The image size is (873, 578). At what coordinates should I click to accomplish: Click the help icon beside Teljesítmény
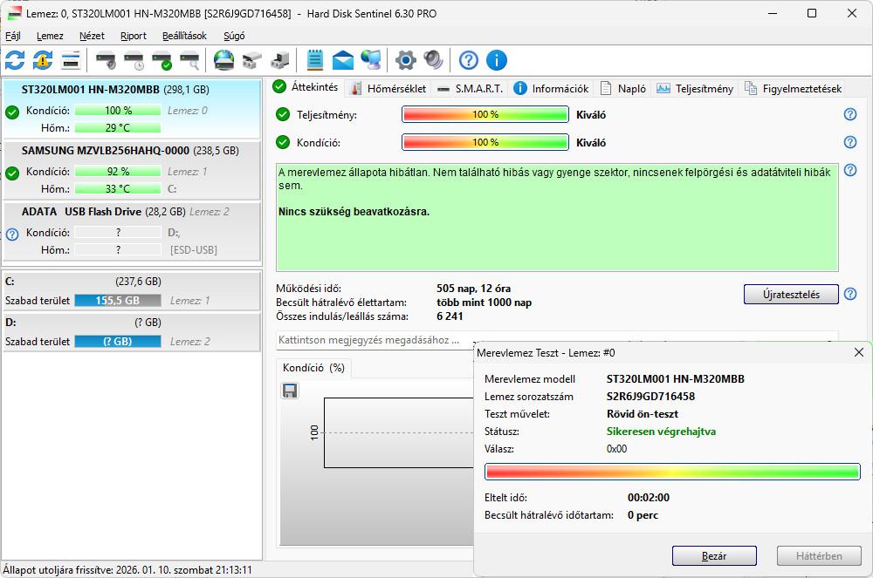(x=849, y=115)
